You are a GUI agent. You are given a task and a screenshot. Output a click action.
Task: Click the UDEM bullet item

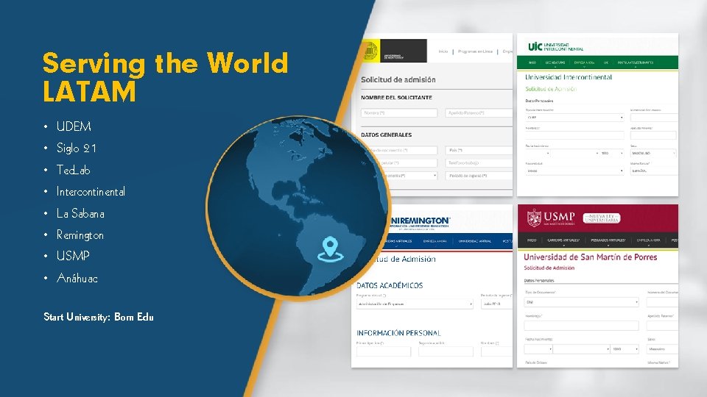[x=74, y=126]
